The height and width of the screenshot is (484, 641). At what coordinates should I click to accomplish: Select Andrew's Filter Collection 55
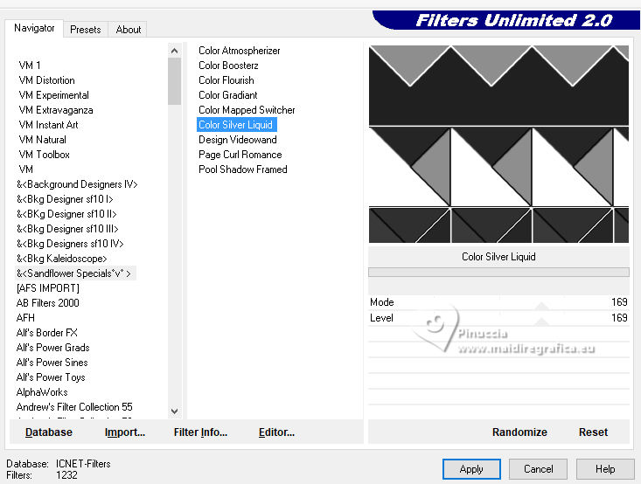74,407
